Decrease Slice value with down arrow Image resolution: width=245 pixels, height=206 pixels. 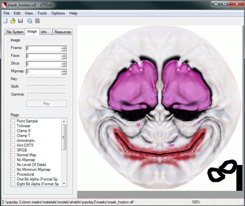[x=64, y=65]
